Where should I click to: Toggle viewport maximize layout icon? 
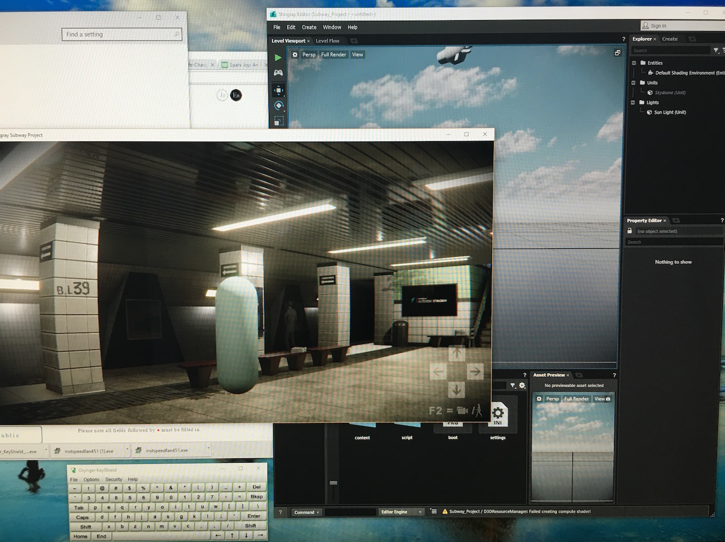(617, 53)
